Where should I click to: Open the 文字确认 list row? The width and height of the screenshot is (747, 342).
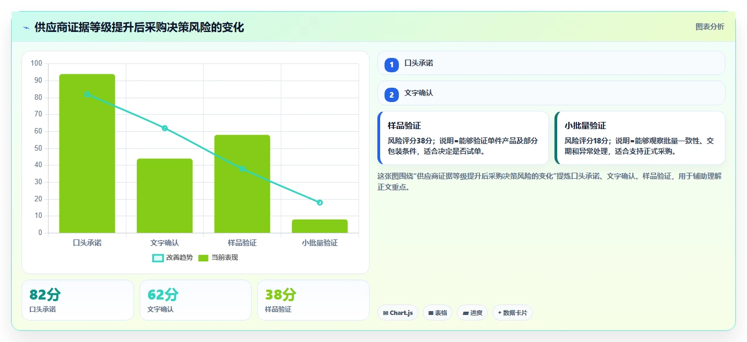(x=551, y=93)
